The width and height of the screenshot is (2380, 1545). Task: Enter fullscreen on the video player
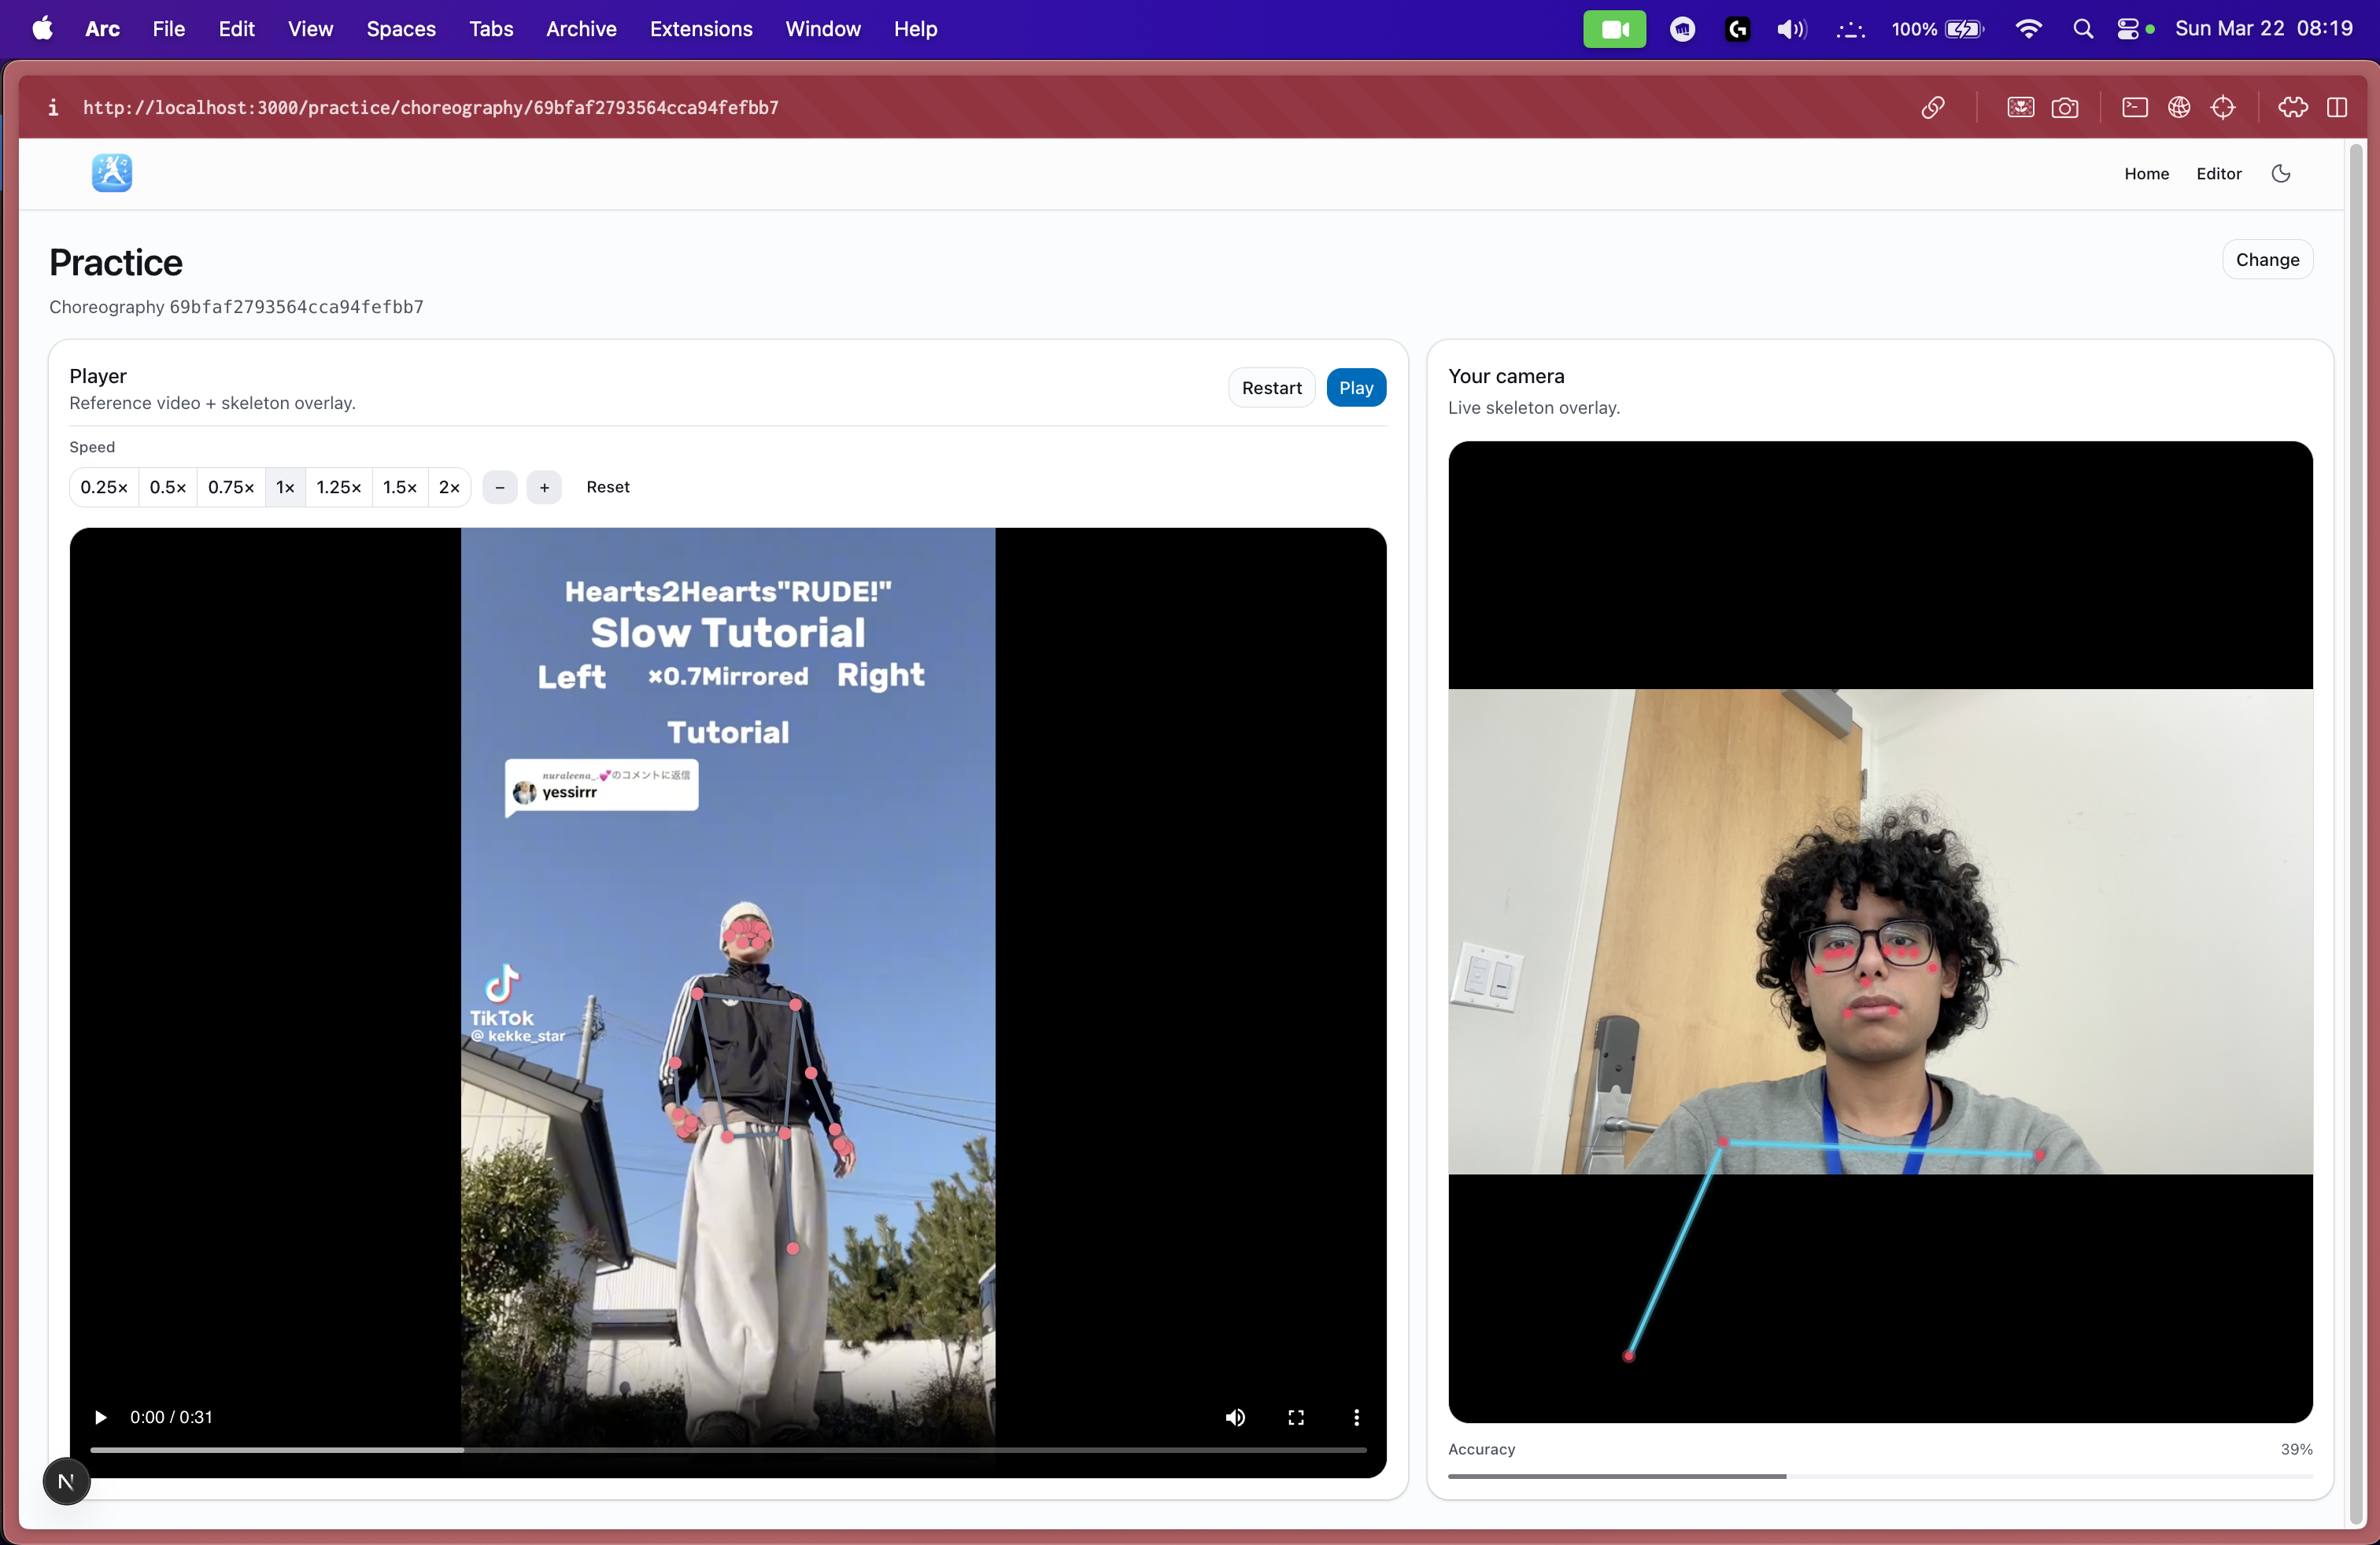point(1296,1417)
